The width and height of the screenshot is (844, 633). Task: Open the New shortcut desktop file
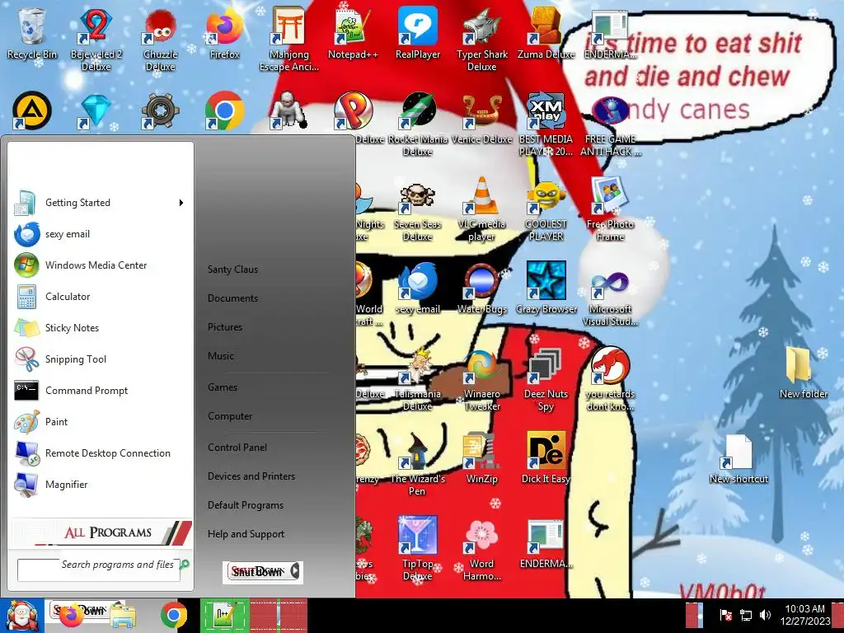pos(738,457)
